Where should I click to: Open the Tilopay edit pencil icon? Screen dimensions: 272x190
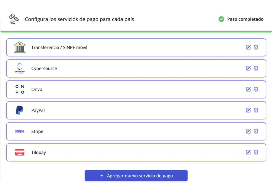click(x=248, y=152)
